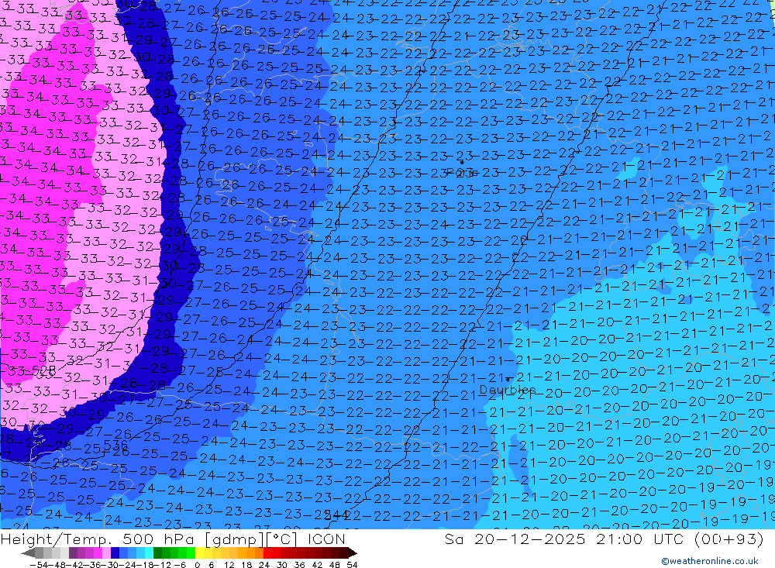Screen dimensions: 775x568
Task: Click the '-30' legend scale value
Action: click(110, 565)
